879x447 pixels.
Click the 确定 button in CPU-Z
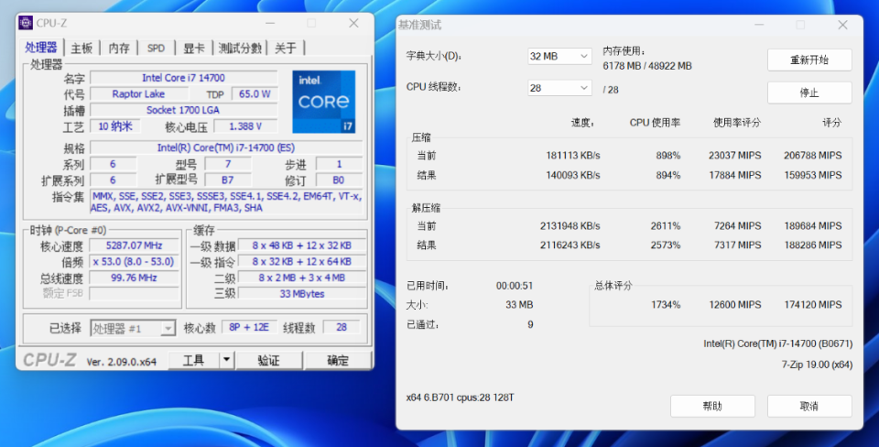[338, 360]
